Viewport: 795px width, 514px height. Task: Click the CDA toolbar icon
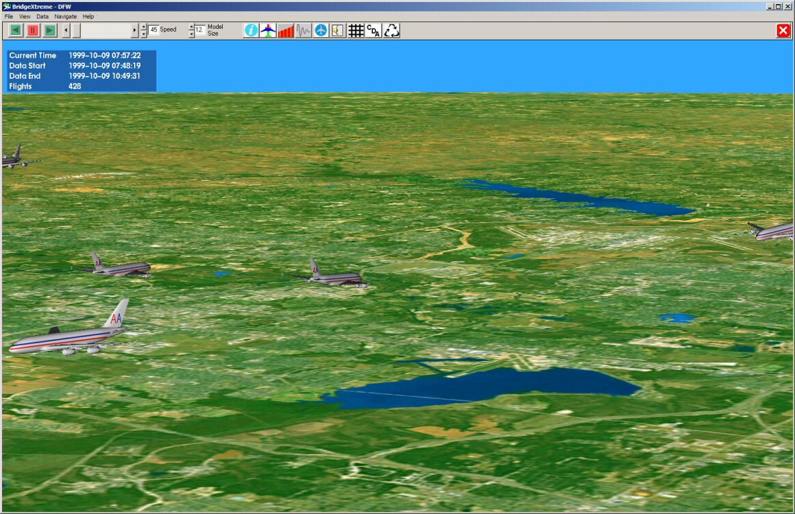pos(374,30)
